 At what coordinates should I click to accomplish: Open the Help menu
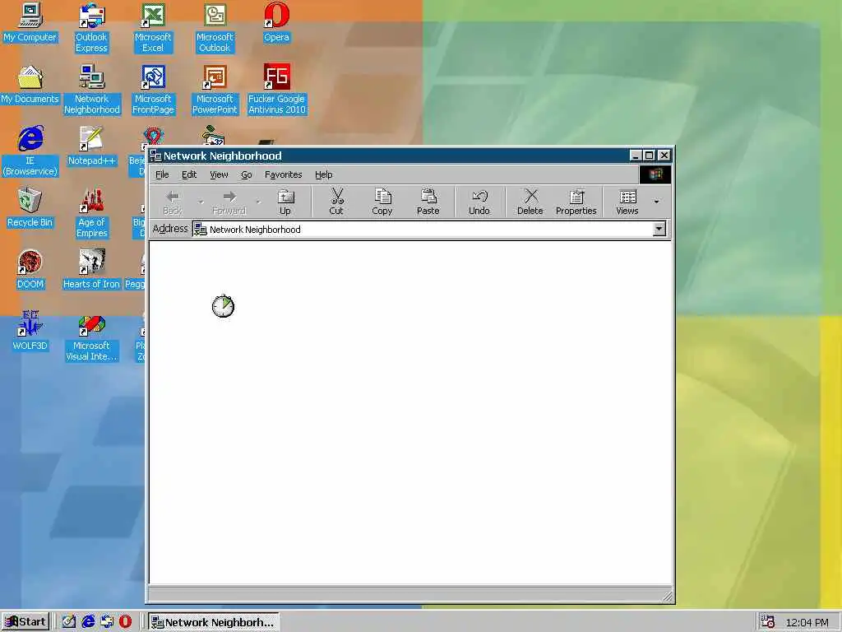point(324,174)
